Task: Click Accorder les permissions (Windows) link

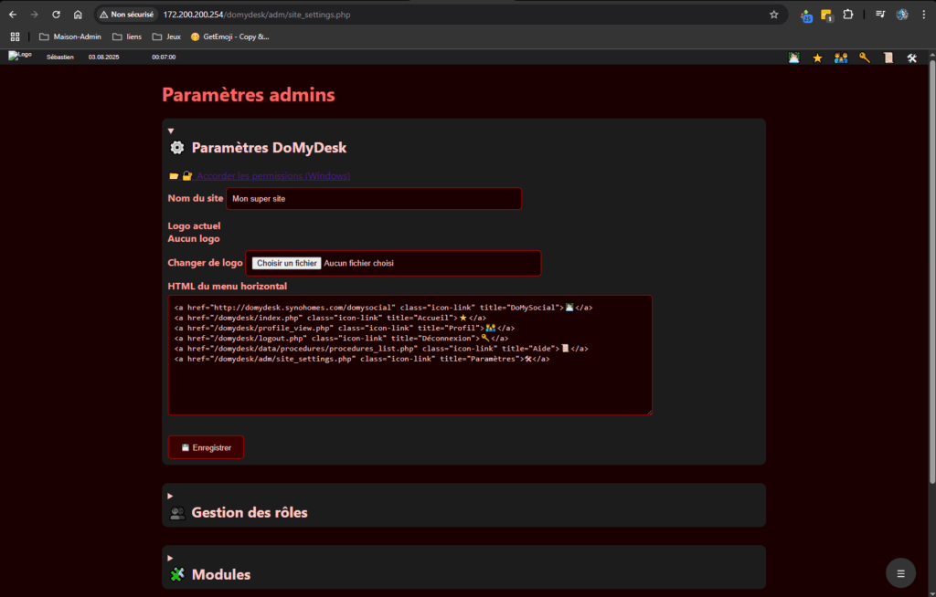Action: click(x=272, y=175)
